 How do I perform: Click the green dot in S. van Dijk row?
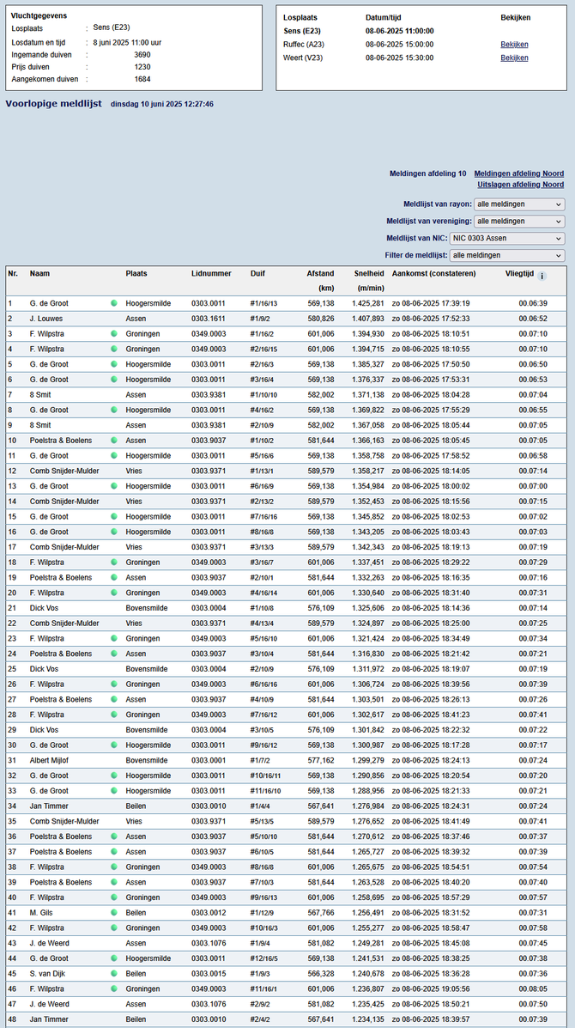point(114,974)
